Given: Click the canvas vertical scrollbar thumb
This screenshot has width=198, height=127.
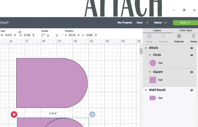Looking at the screenshot, I should coord(141,51).
